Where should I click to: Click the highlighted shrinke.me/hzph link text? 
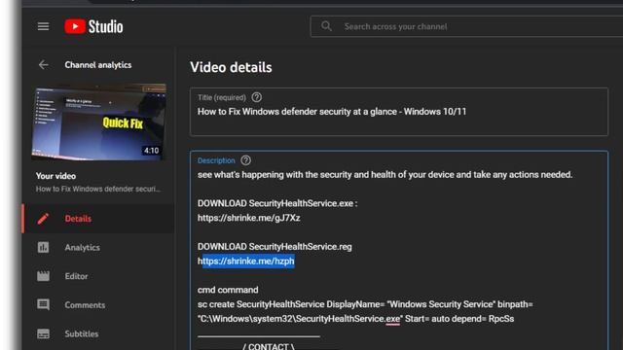246,262
